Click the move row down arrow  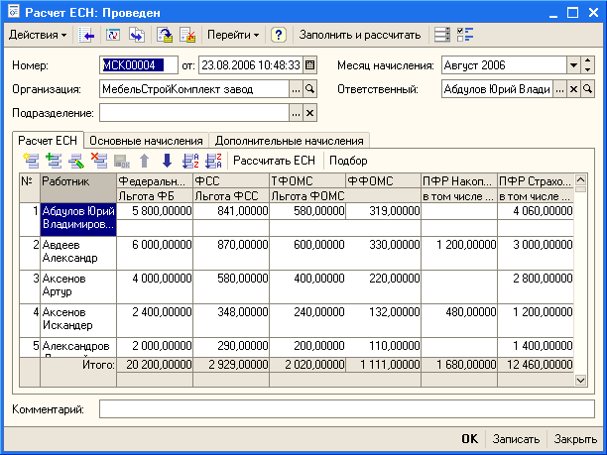(x=168, y=161)
